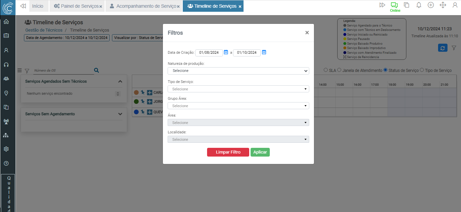Open the Grupo Área dropdown
This screenshot has width=461, height=212.
tap(238, 106)
